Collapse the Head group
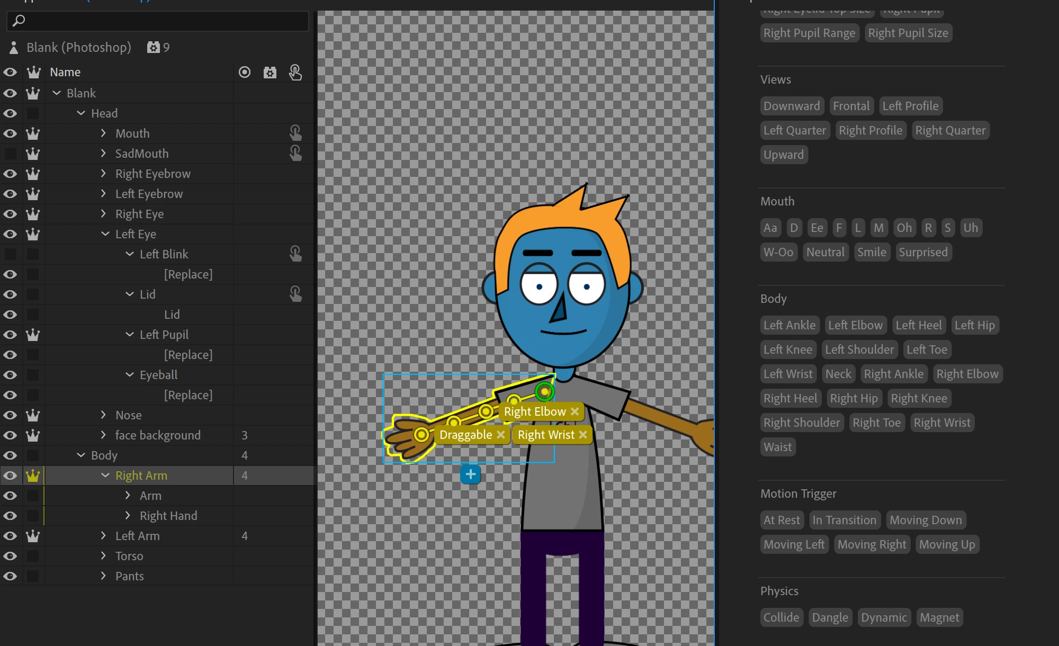Screen dimensions: 1059x646 point(81,113)
